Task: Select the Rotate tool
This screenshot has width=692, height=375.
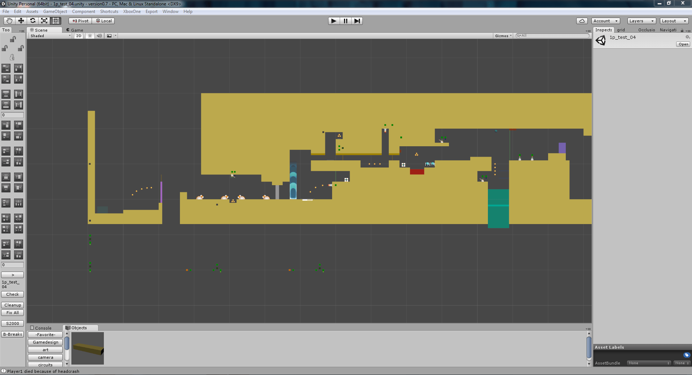Action: (32, 21)
